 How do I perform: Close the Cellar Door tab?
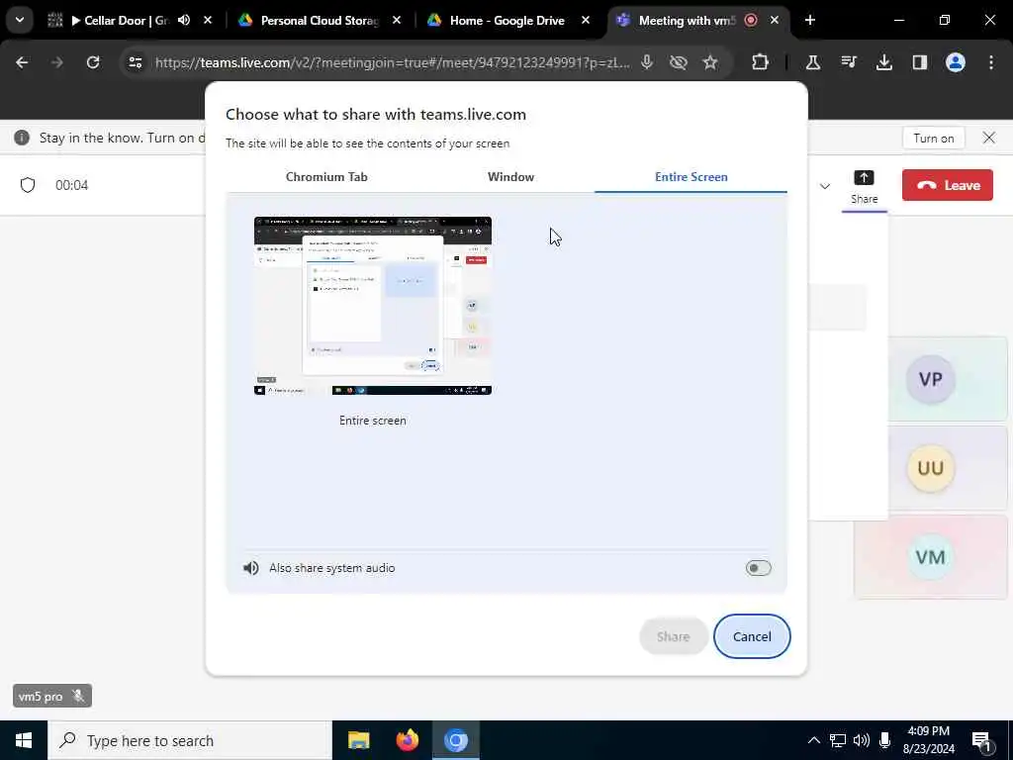tap(208, 20)
